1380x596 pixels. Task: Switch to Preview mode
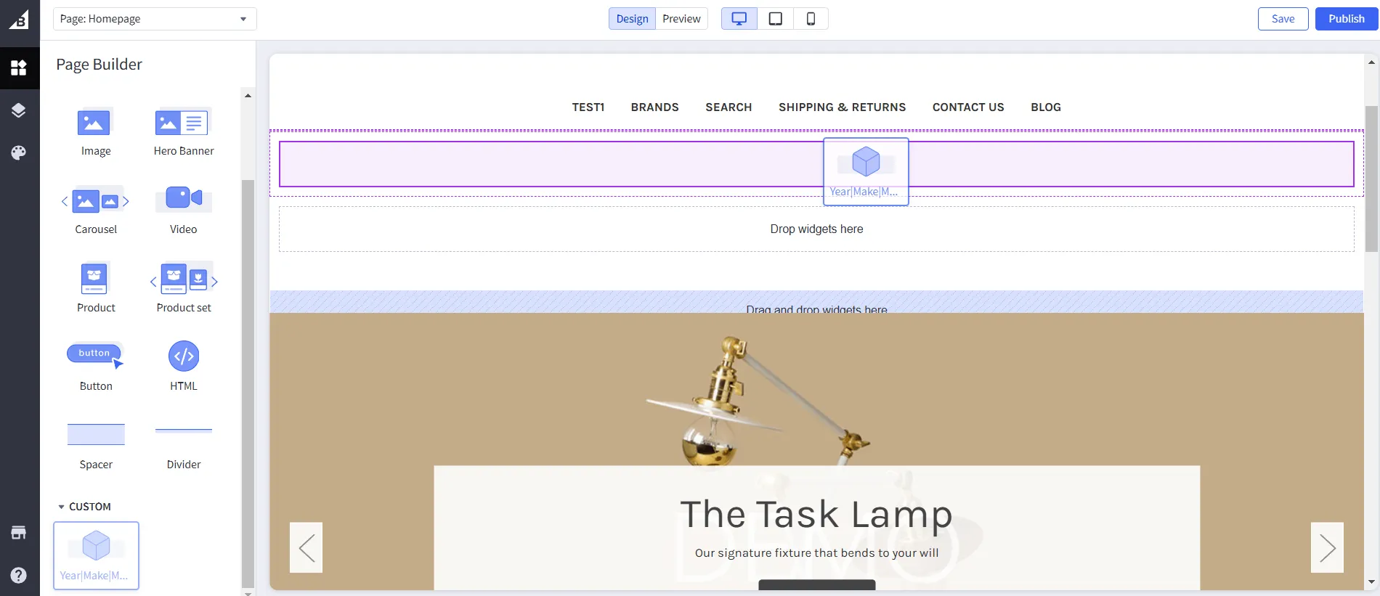point(681,19)
